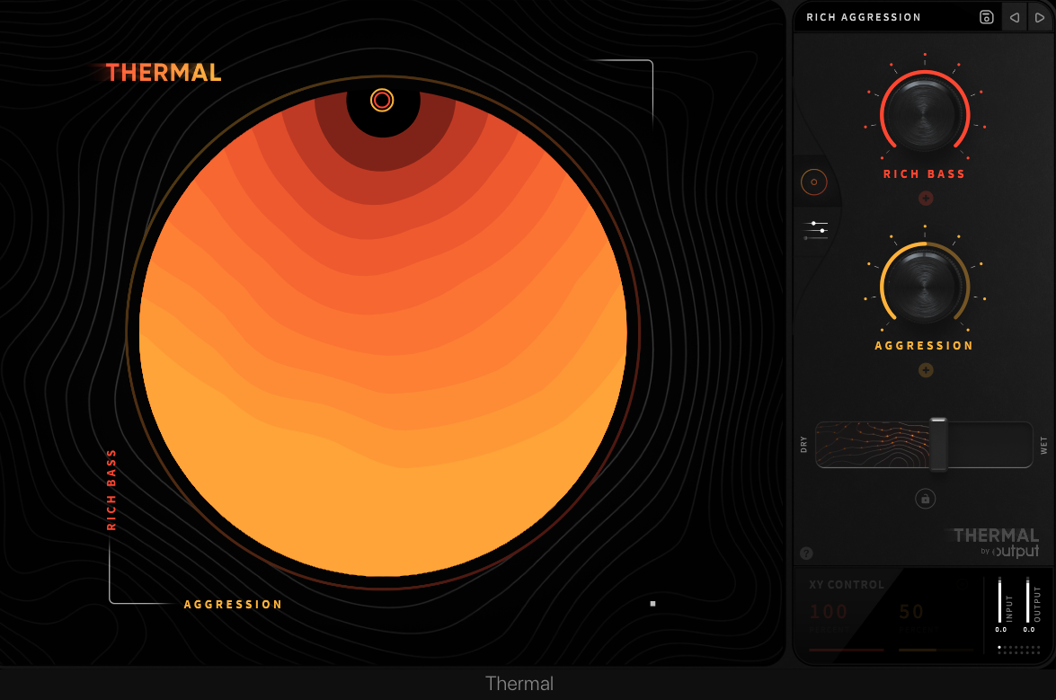Click the plus icon below Rich Bass
Viewport: 1056px width, 700px height.
pos(926,198)
